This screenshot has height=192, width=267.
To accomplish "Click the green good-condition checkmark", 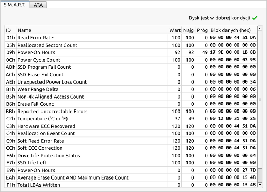I will tap(255, 18).
